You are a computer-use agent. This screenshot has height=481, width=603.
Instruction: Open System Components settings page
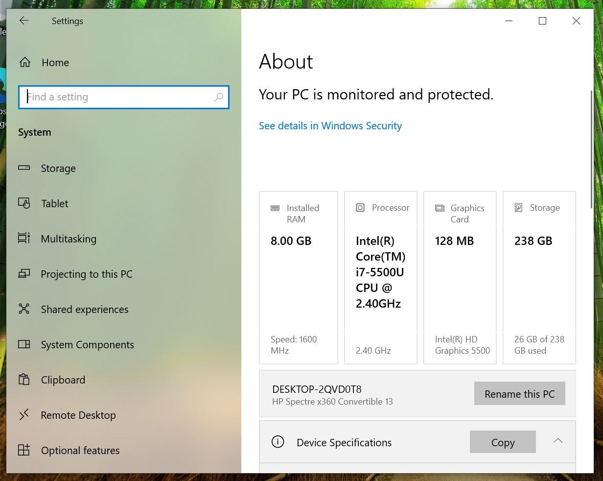[87, 345]
